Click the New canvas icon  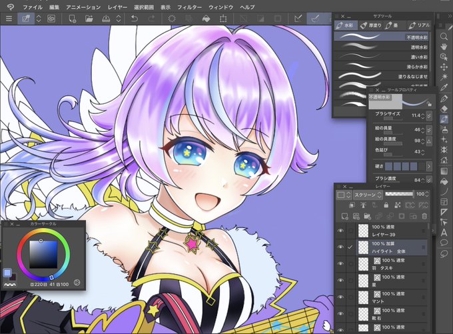pyautogui.click(x=72, y=19)
